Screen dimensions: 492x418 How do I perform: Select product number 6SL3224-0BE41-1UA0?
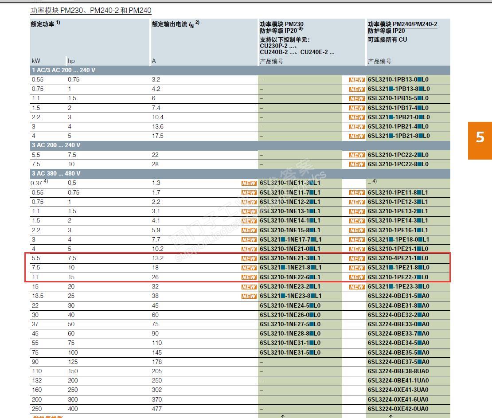click(398, 381)
